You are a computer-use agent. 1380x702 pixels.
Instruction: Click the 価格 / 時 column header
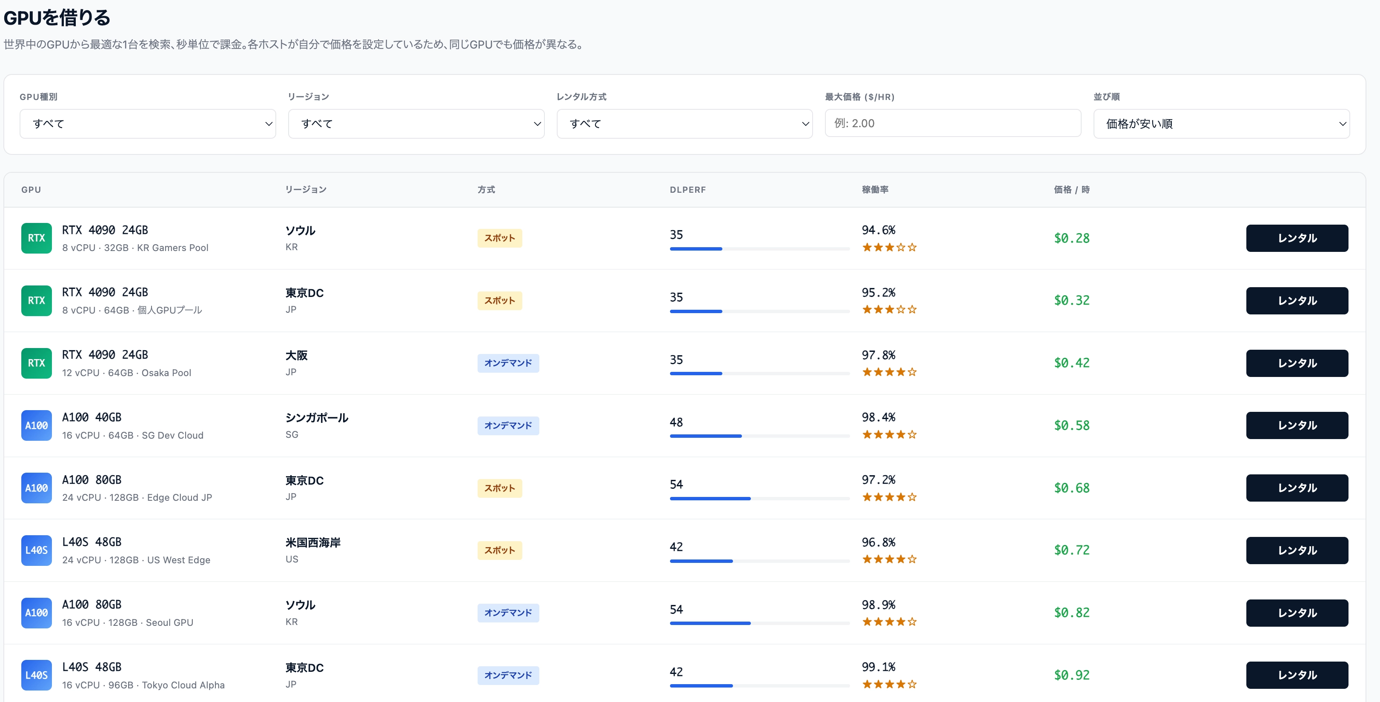tap(1072, 190)
